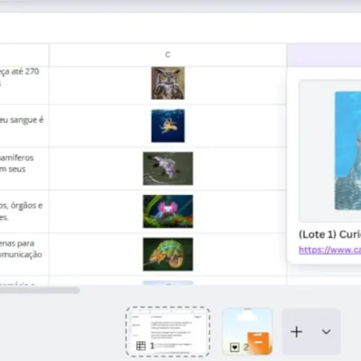Expand the add page options chevron
Viewport: 361px width, 361px height.
point(327,332)
